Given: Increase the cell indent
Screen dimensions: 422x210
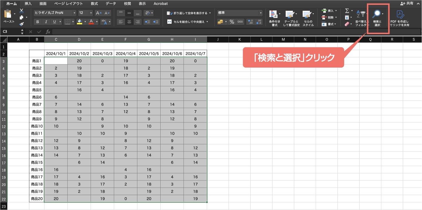Looking at the screenshot, I should (156, 22).
